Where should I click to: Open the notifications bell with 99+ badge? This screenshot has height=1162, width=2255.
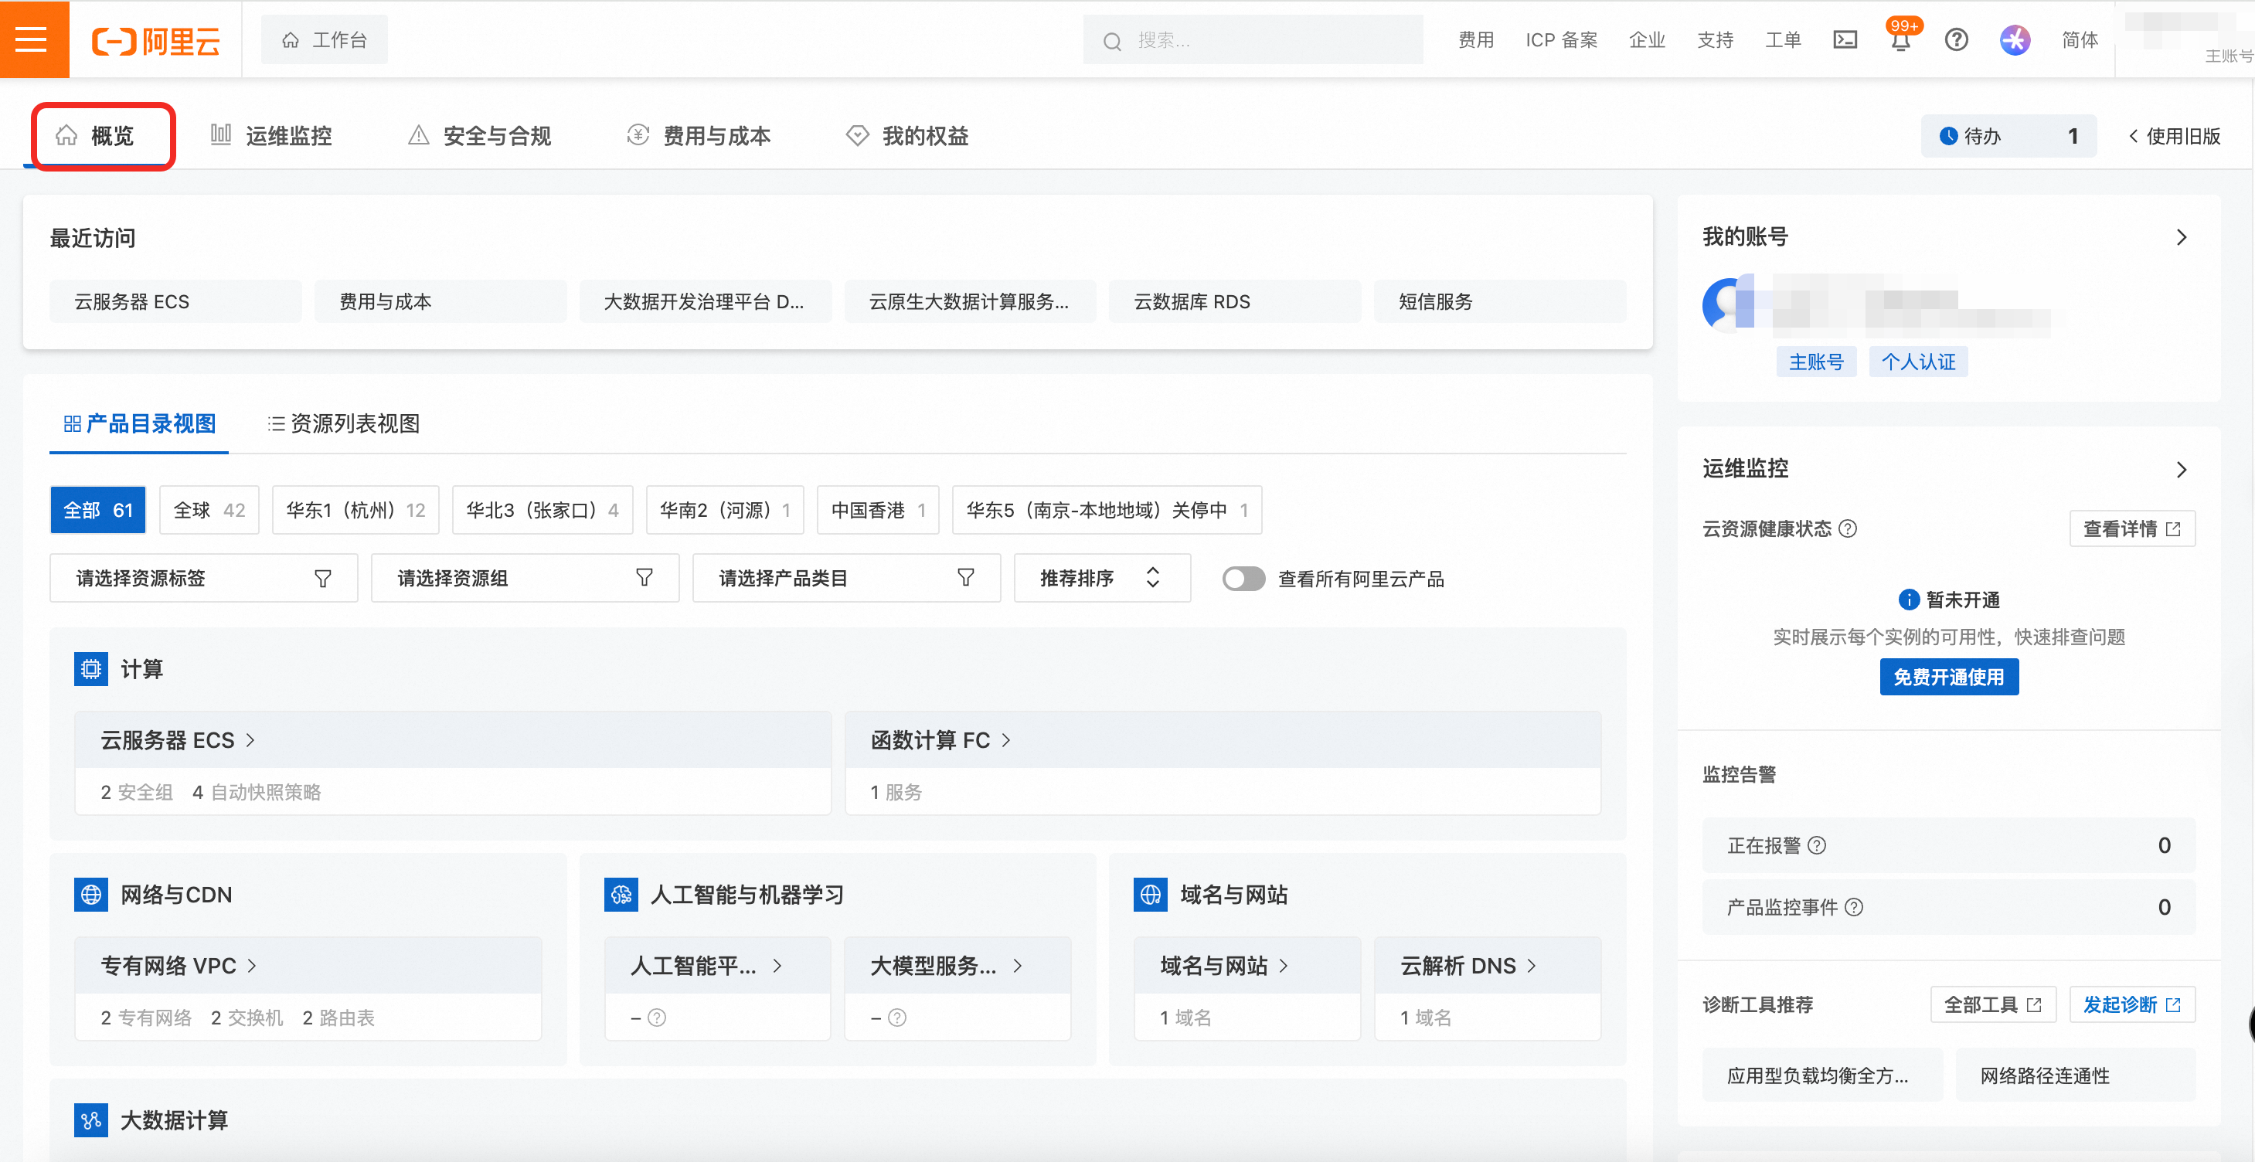[x=1900, y=41]
